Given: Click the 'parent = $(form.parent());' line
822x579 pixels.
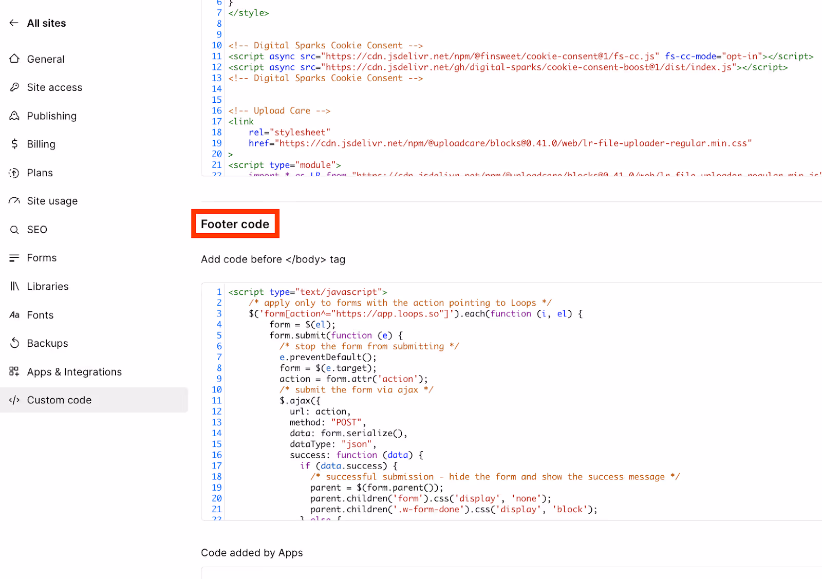Looking at the screenshot, I should (377, 488).
